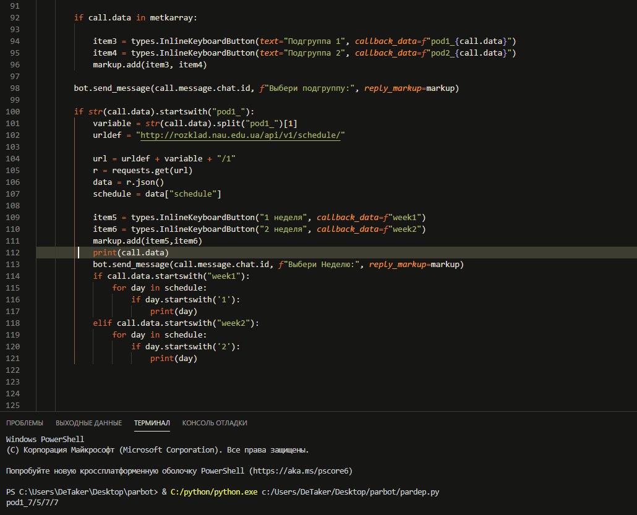Click the if day.startswith('1') line
Screen dimensions: 637x515
tap(186, 300)
